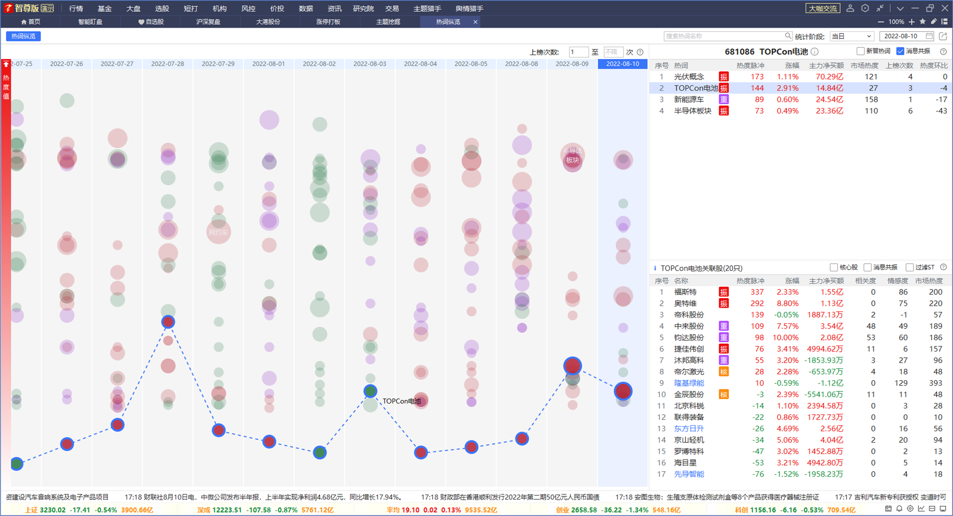Switch to the 自选股 tab
Screen dimensions: 953x516
coord(151,22)
